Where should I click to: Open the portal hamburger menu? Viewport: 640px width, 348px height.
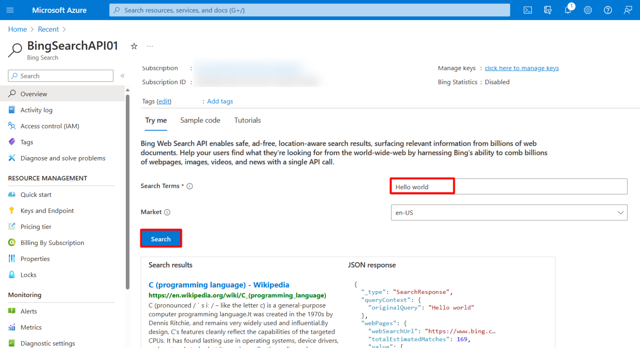coord(10,10)
